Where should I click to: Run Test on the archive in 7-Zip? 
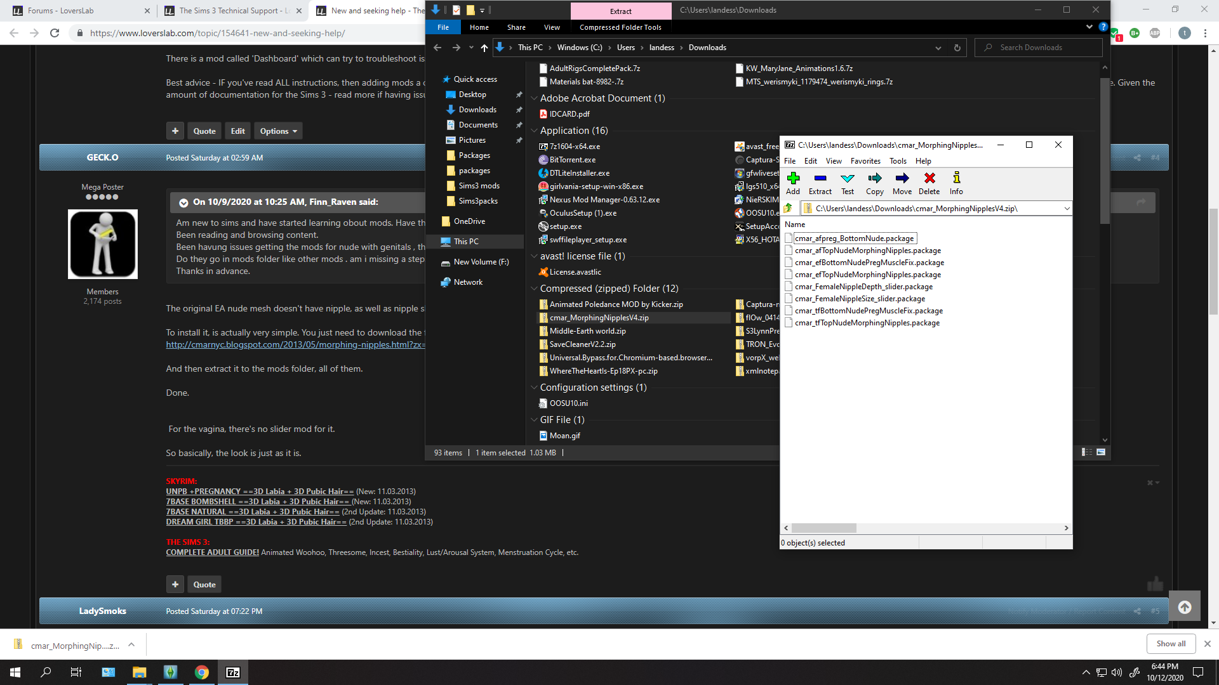tap(848, 183)
